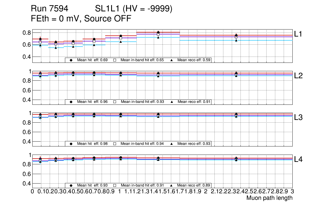The image size is (325, 209).
Task: Click the filled circle marker in L4 legend
Action: [x=71, y=185]
